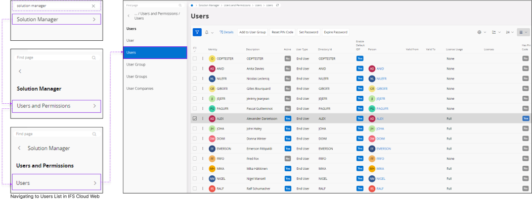The image size is (532, 199).
Task: Click the breadcrumb open-in-new-tab icon
Action: [278, 6]
